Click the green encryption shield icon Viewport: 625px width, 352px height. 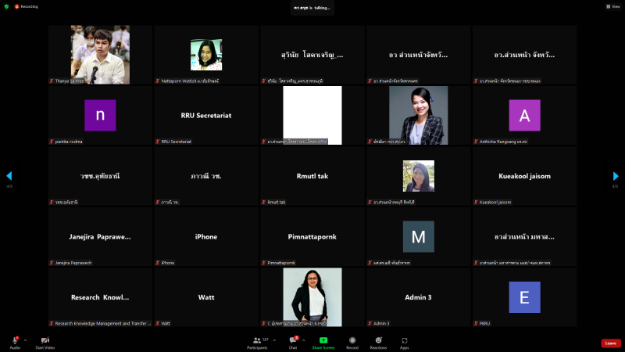click(6, 6)
